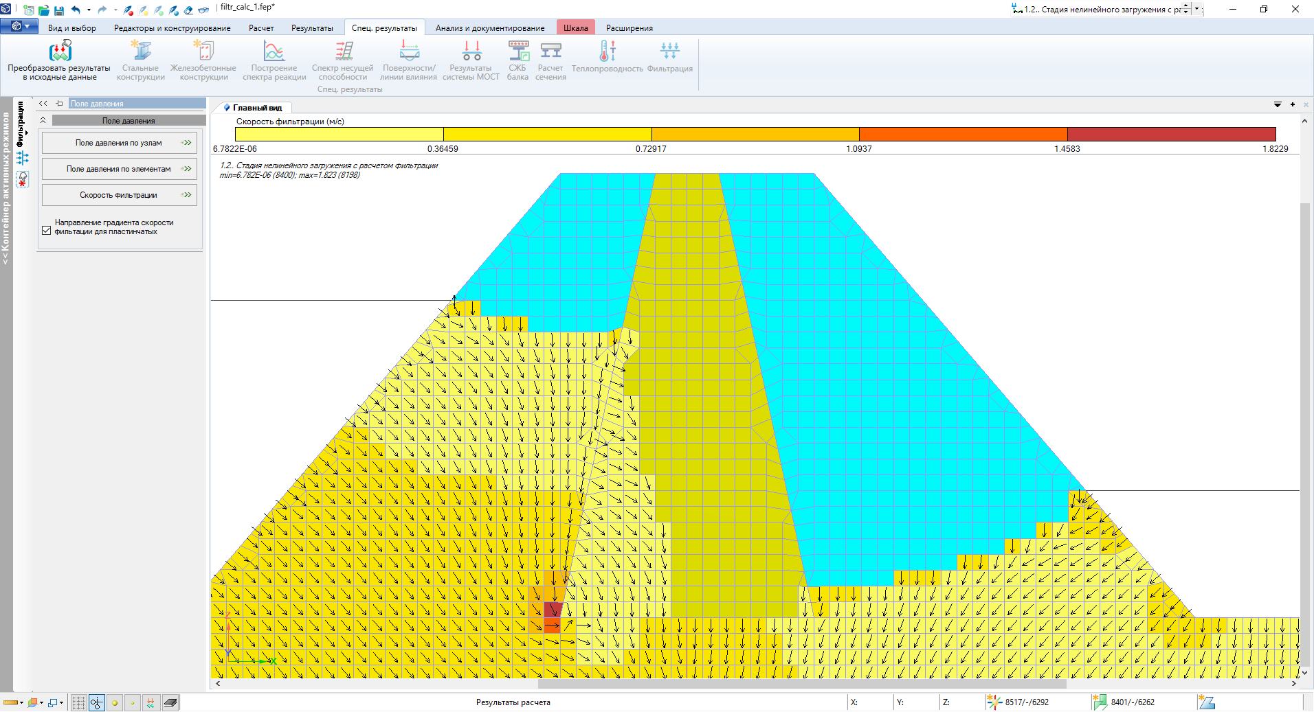
Task: Click the dark red segment of color scale
Action: pyautogui.click(x=1171, y=135)
